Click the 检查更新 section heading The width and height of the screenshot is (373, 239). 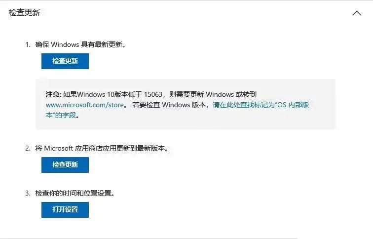click(24, 13)
